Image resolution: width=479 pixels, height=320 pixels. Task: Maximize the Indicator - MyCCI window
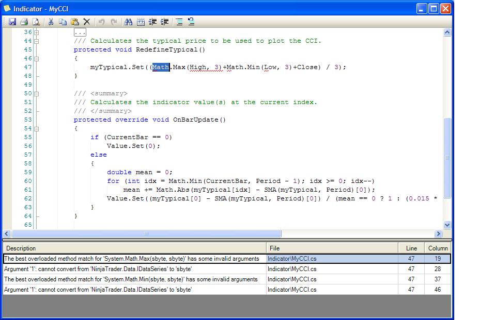pyautogui.click(x=434, y=9)
